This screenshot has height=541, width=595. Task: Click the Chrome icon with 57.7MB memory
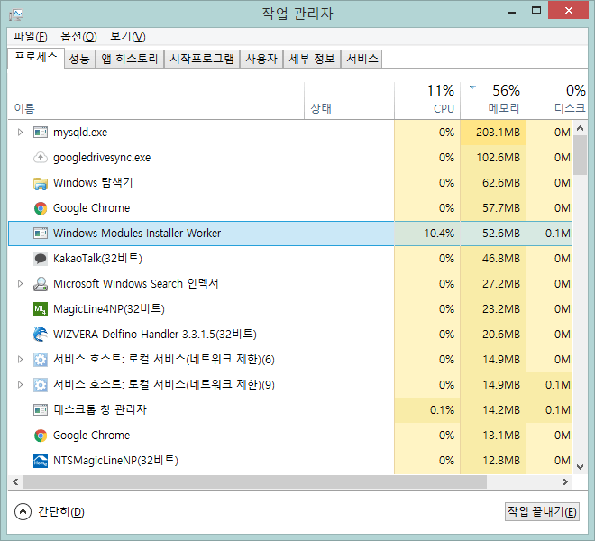click(41, 208)
